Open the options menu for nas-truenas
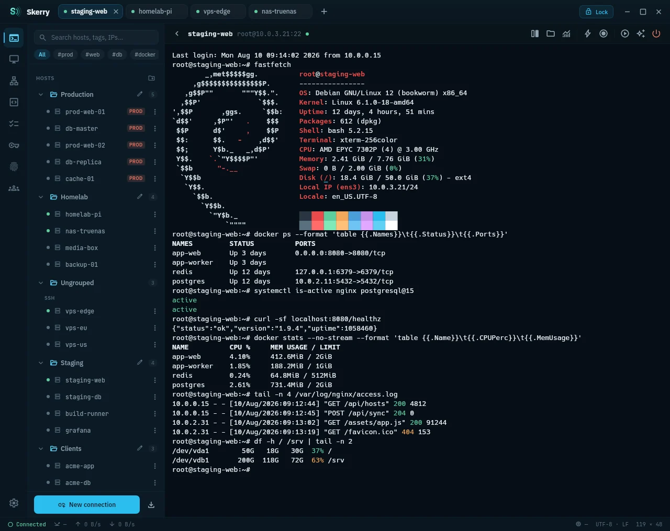The height and width of the screenshot is (531, 670). (155, 231)
